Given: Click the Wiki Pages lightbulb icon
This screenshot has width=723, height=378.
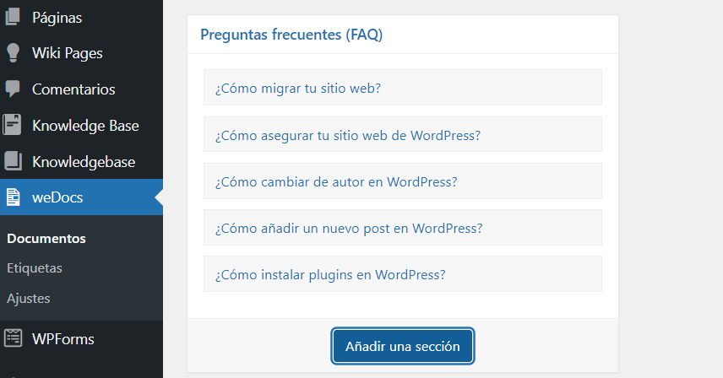Looking at the screenshot, I should 13,53.
